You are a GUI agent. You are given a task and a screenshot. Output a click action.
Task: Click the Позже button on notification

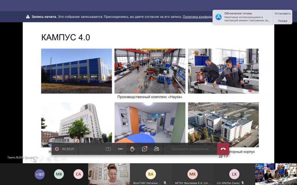[x=282, y=21]
